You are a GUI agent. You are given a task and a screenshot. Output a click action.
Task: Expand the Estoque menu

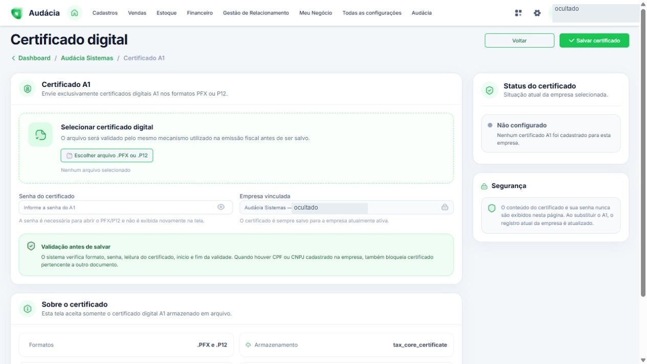point(167,13)
